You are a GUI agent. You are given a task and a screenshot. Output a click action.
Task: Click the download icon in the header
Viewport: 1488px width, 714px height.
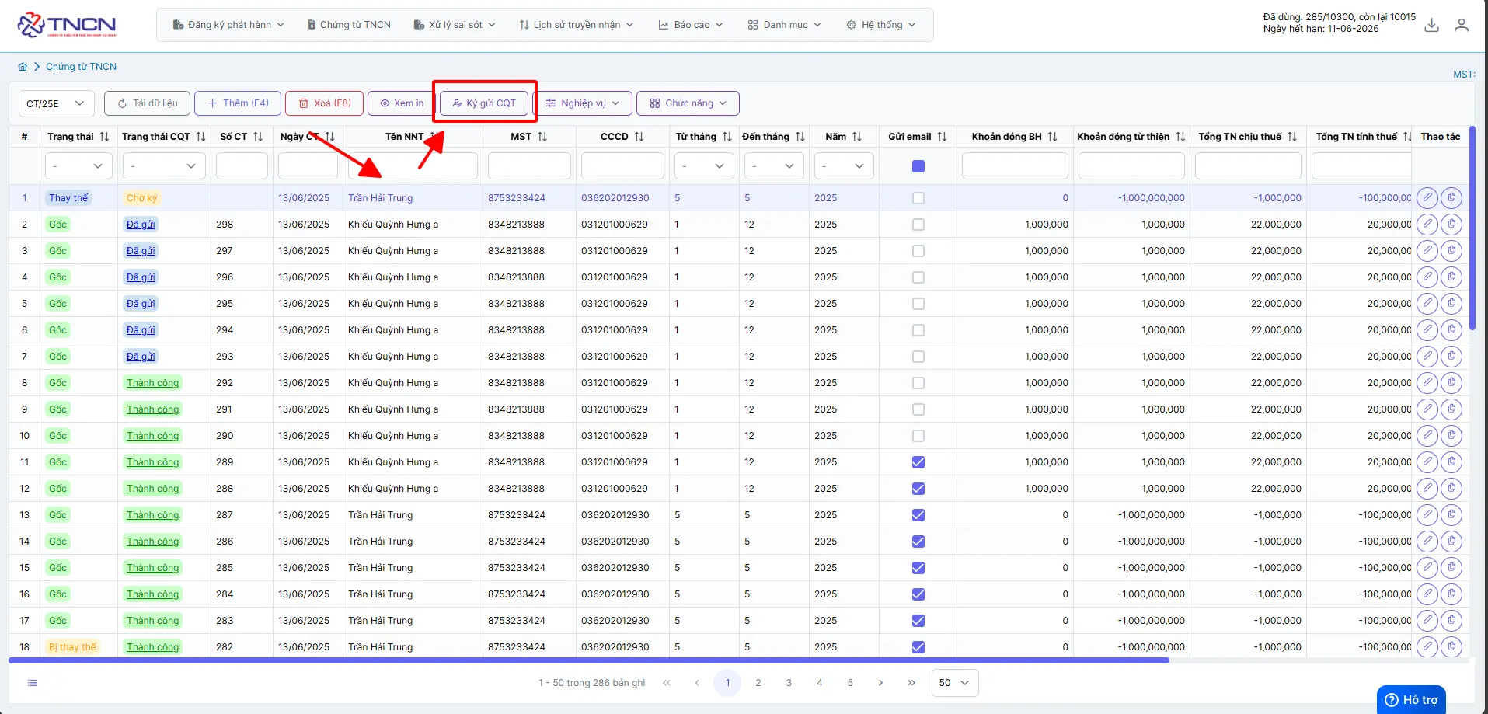1431,25
